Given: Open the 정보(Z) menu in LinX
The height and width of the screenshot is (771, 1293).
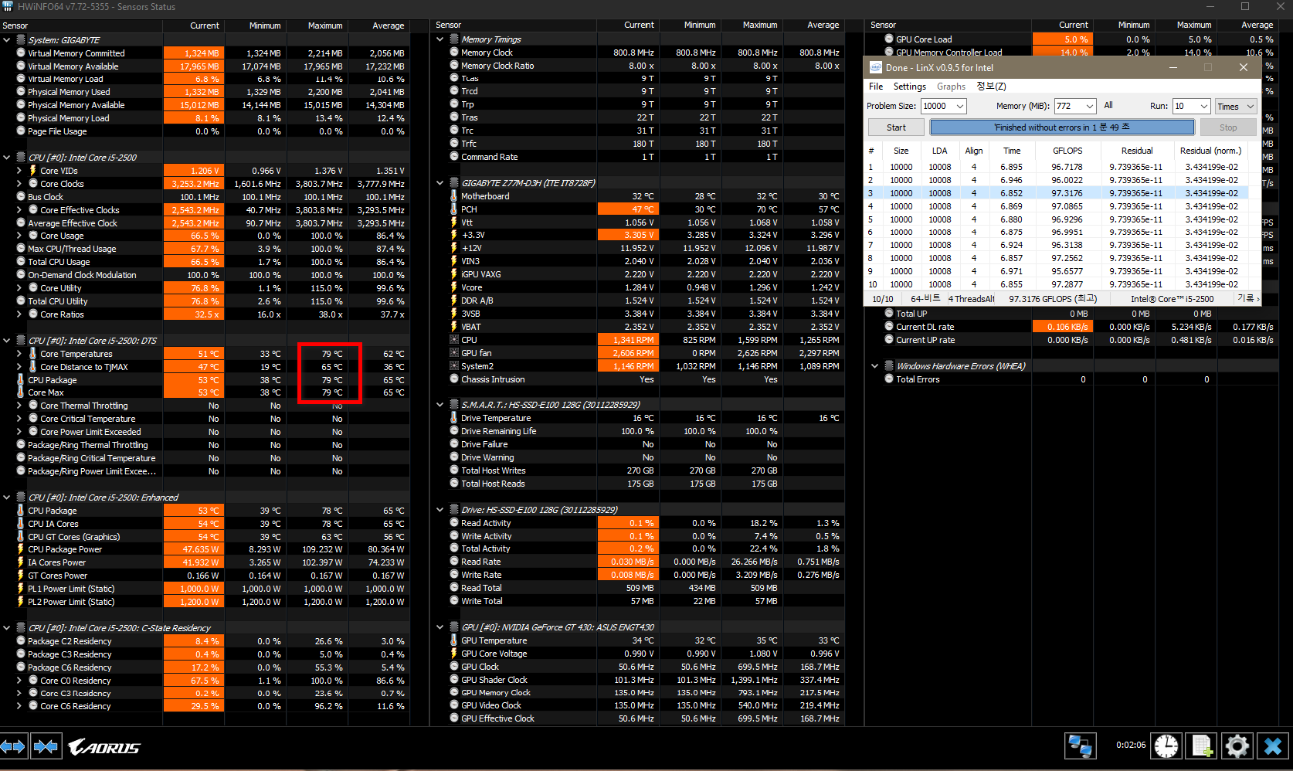Looking at the screenshot, I should coord(991,87).
